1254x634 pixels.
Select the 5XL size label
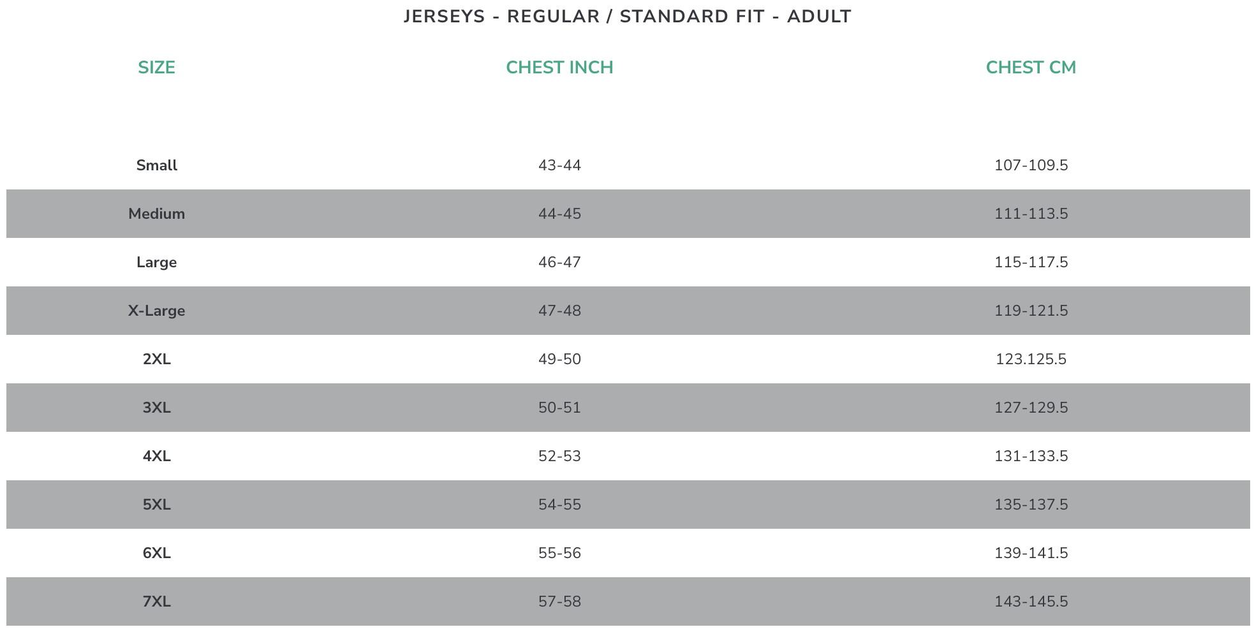click(157, 505)
